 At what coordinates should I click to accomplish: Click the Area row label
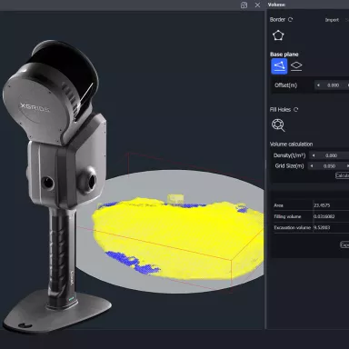coord(278,205)
